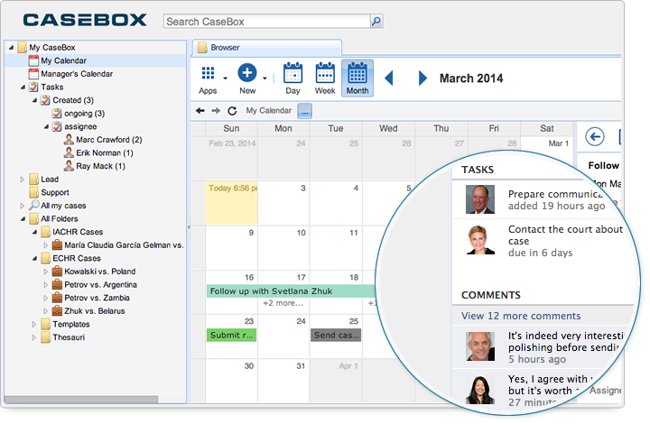Expand the Lead folder
This screenshot has height=424, width=650.
pos(23,180)
